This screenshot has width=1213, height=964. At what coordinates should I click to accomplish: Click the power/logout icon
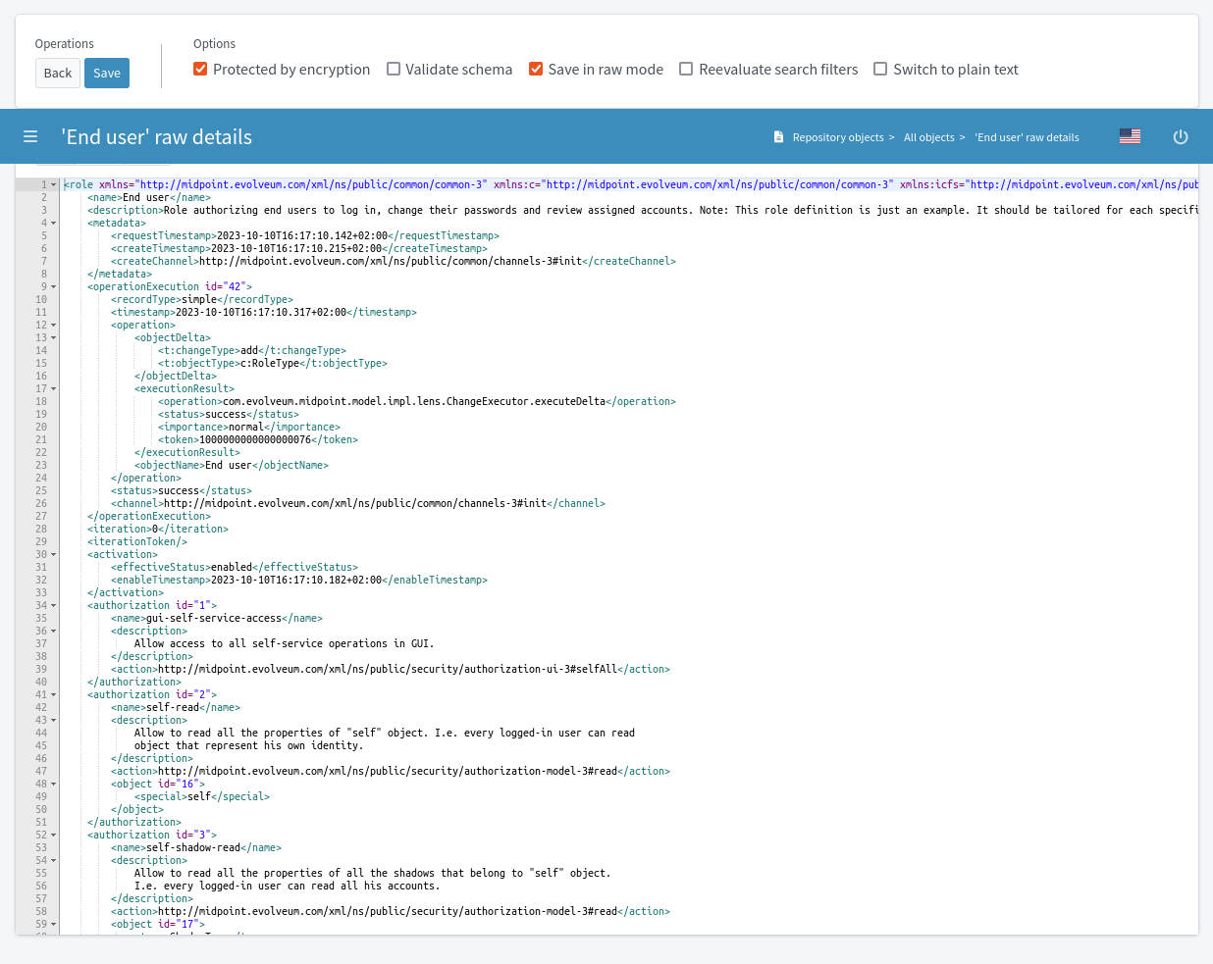point(1181,136)
